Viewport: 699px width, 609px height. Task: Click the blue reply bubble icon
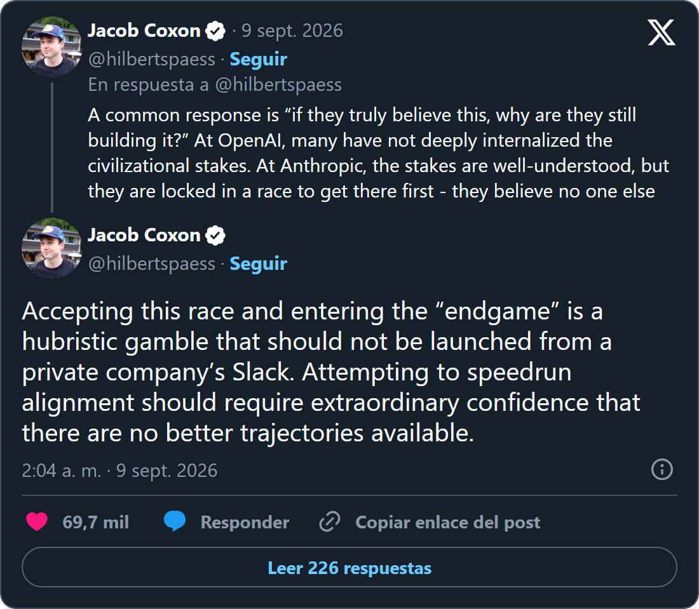point(175,521)
